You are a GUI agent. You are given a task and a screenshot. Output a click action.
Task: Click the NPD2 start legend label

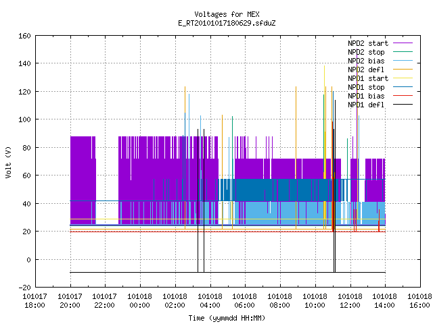click(x=368, y=43)
